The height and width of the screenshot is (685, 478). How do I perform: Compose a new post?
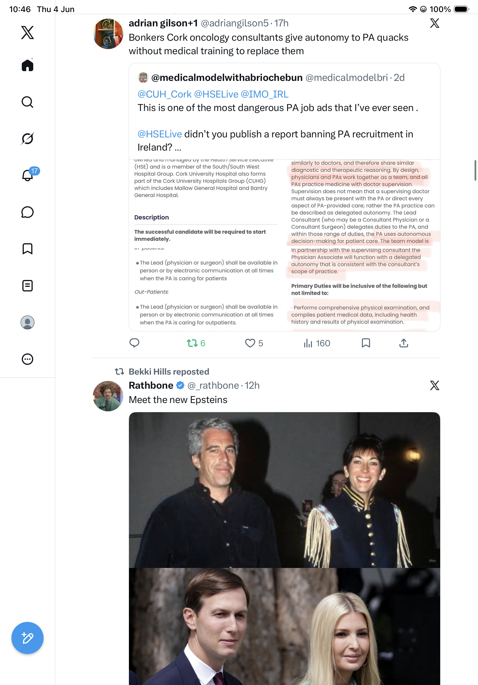(28, 638)
